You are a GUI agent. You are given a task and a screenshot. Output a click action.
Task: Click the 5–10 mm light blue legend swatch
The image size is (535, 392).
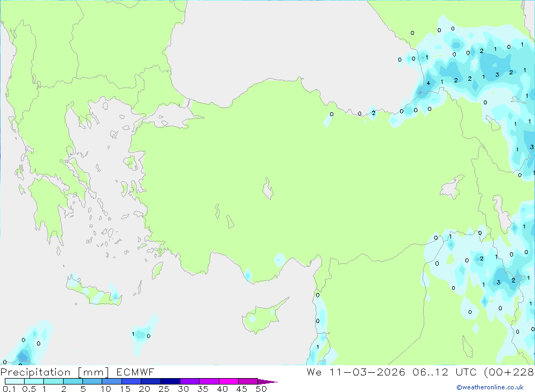(93, 381)
